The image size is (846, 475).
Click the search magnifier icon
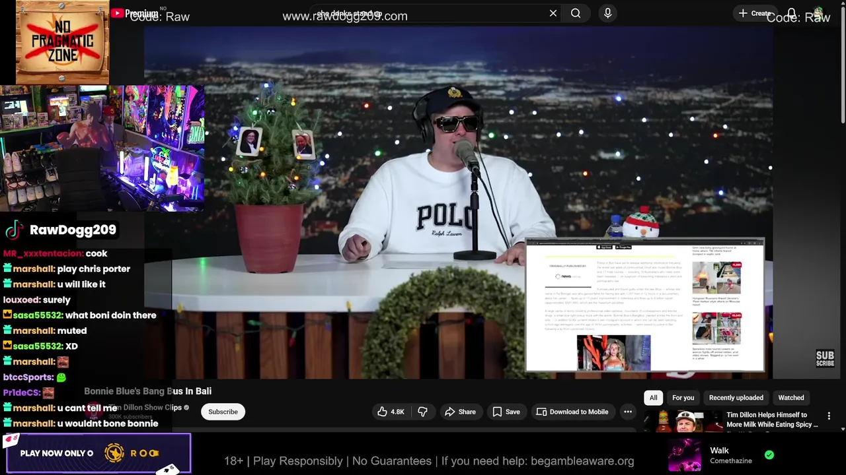576,13
